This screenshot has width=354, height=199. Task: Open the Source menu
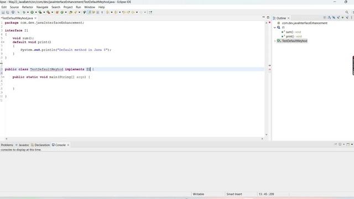14,7
